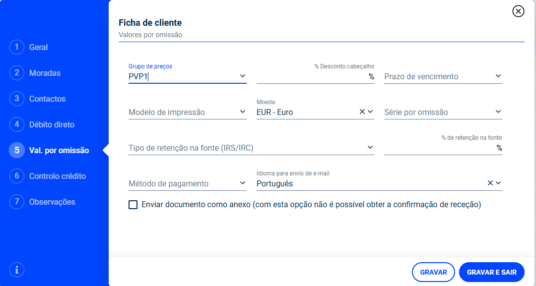Screen dimensions: 536x286
Task: Click step 1 circle for Geral
Action: point(17,47)
